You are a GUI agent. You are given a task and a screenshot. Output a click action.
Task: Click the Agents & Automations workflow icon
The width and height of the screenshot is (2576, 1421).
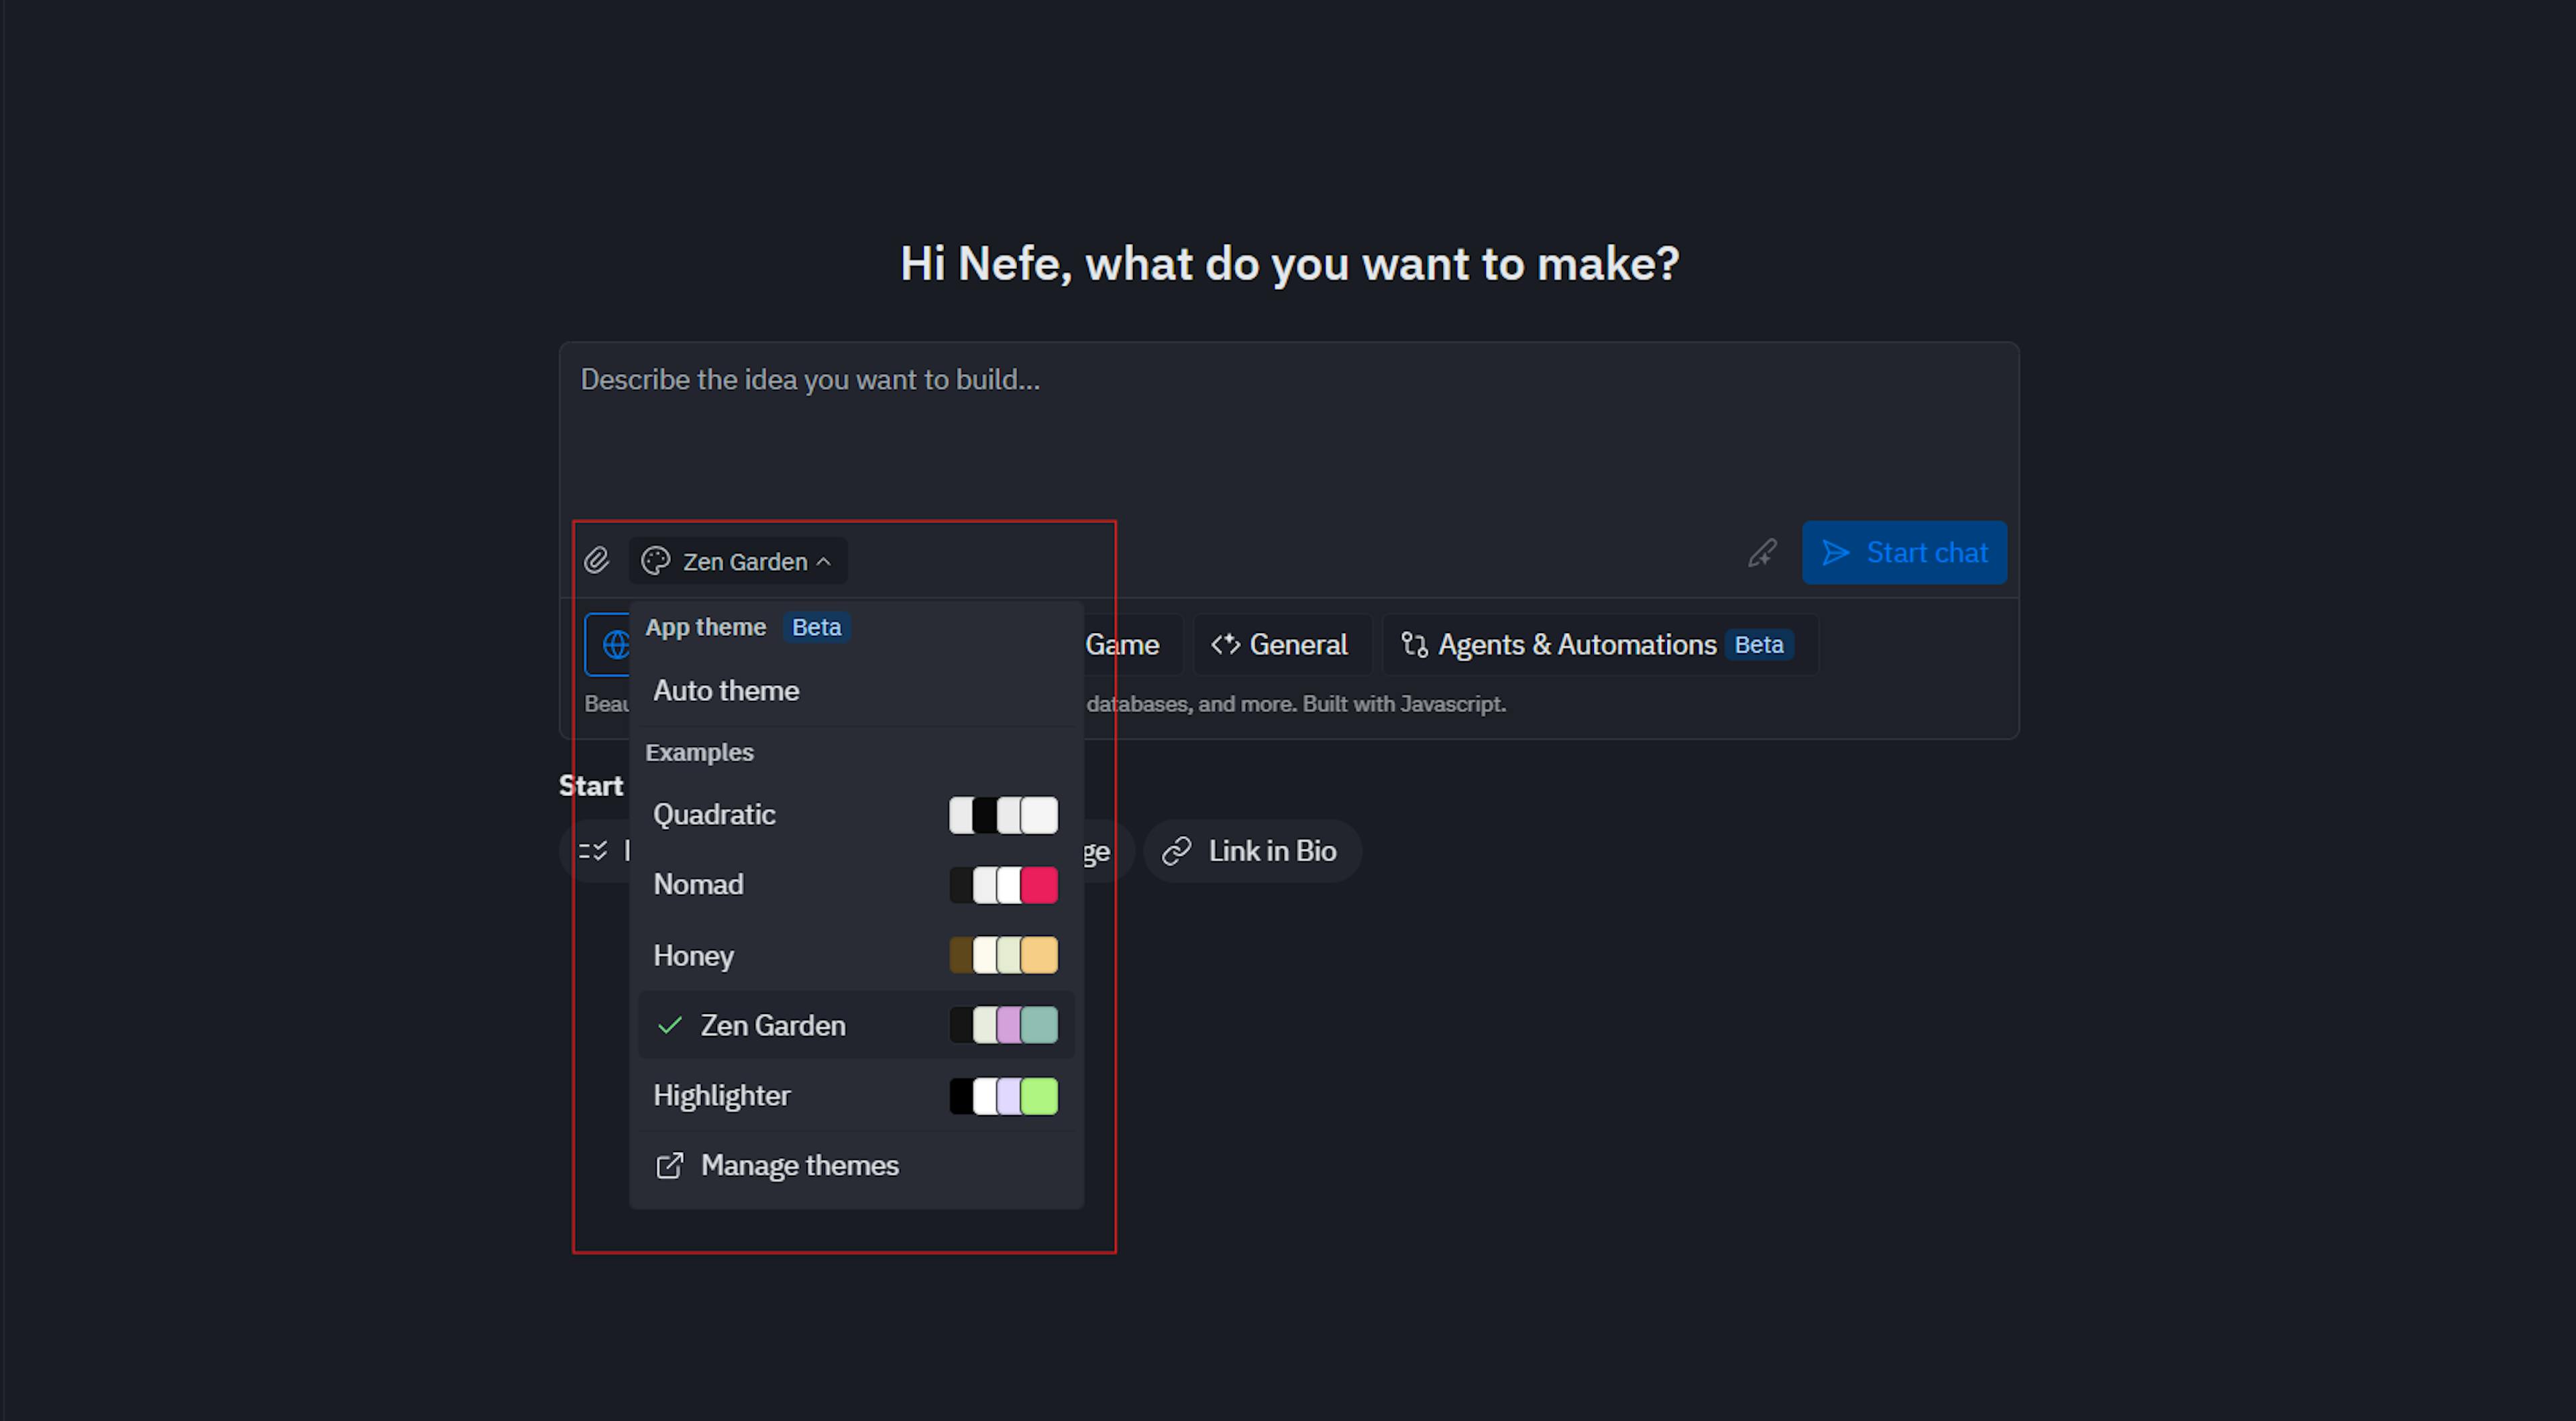1414,645
